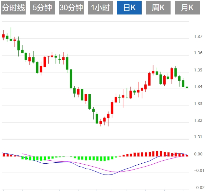
Task: Click the 1.31 price axis label
Action: click(198, 137)
